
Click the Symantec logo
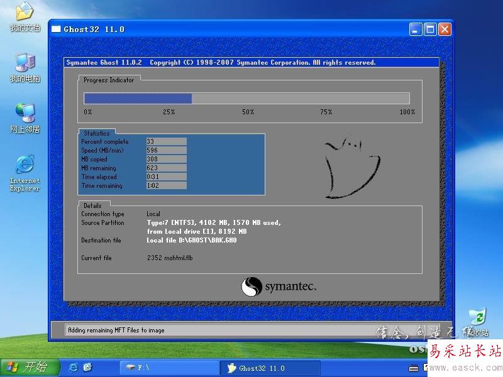(279, 287)
